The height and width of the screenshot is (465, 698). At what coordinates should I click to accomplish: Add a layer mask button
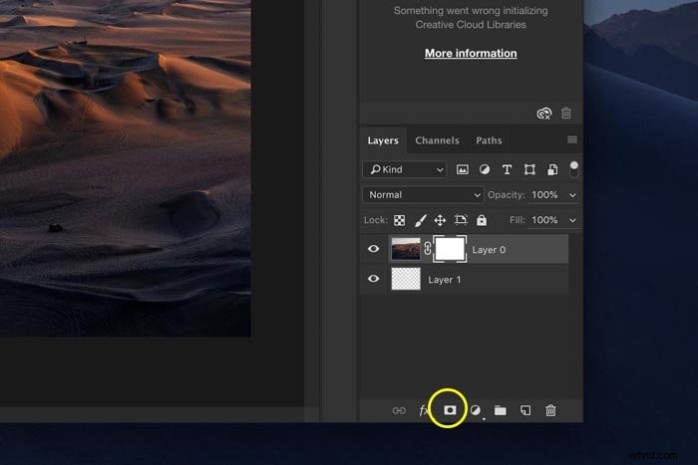(x=450, y=410)
